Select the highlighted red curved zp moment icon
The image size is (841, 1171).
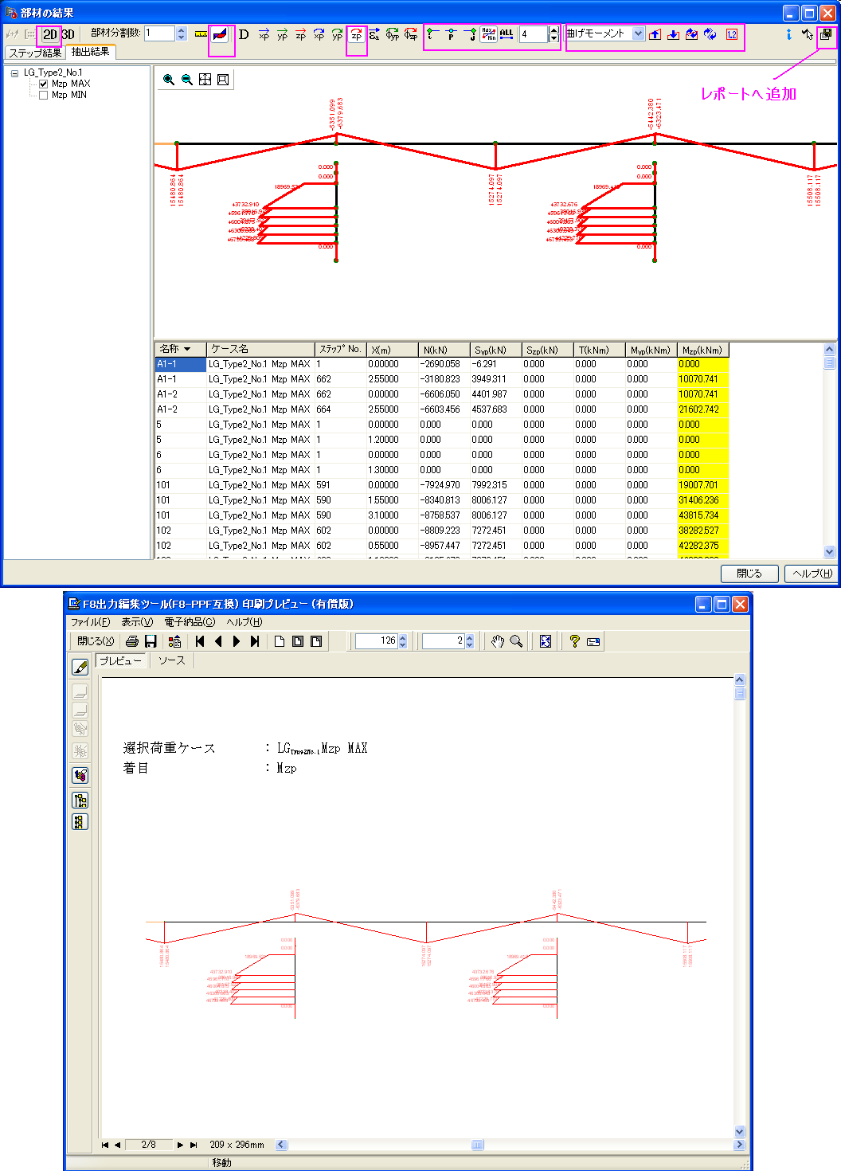(x=356, y=34)
